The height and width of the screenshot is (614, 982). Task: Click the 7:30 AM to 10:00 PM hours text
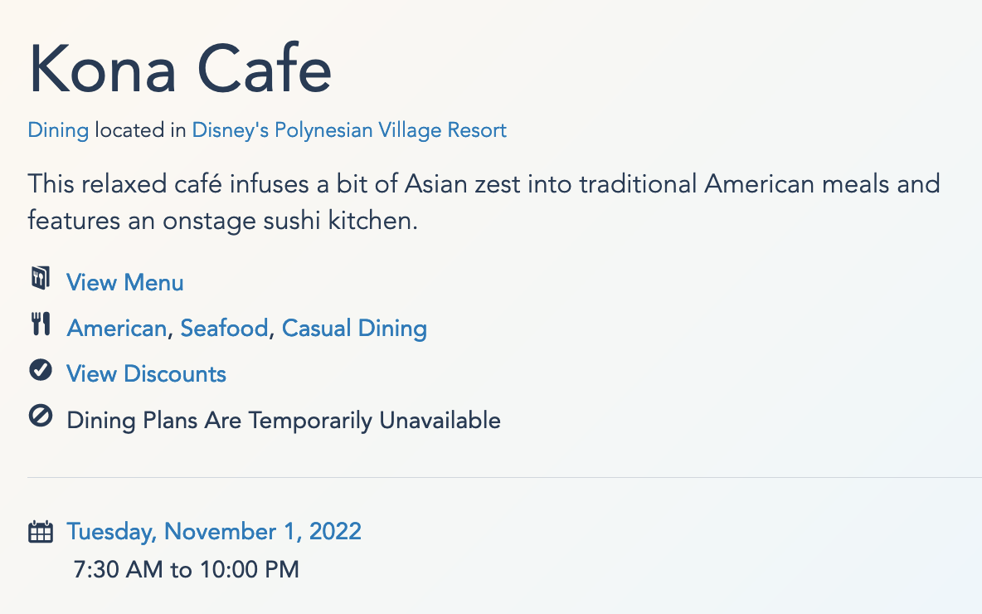click(187, 570)
